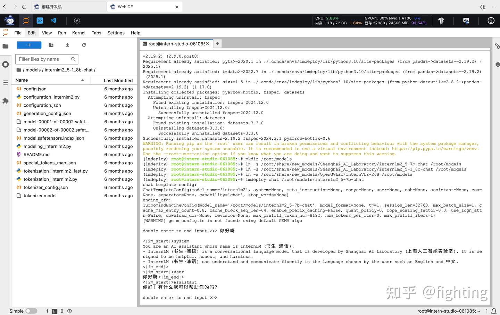Click the notification bell
The height and width of the screenshot is (315, 500).
coord(493,311)
